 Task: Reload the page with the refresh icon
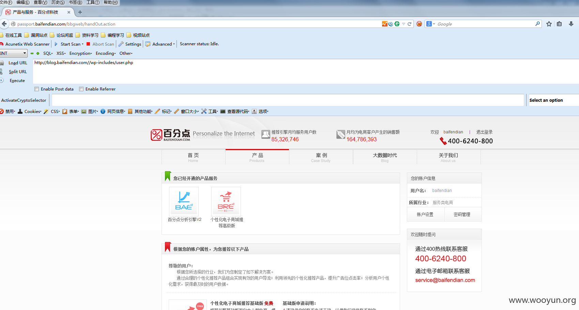coord(410,24)
